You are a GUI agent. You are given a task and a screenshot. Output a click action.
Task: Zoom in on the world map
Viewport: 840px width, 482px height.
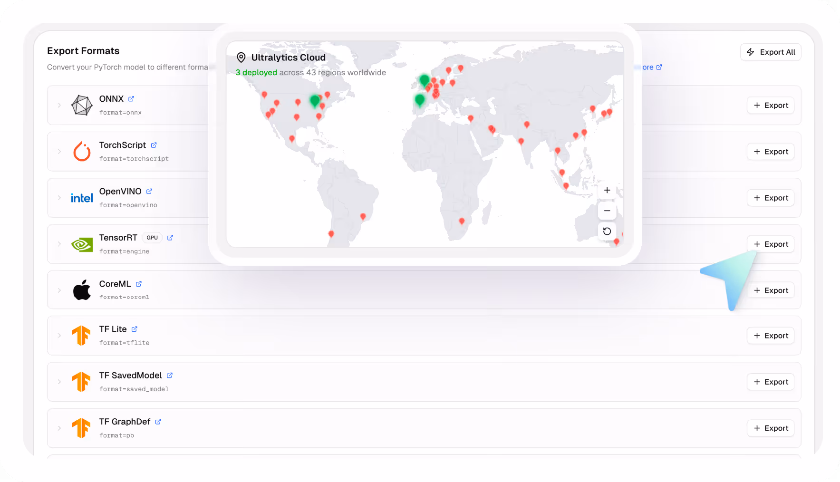click(607, 190)
